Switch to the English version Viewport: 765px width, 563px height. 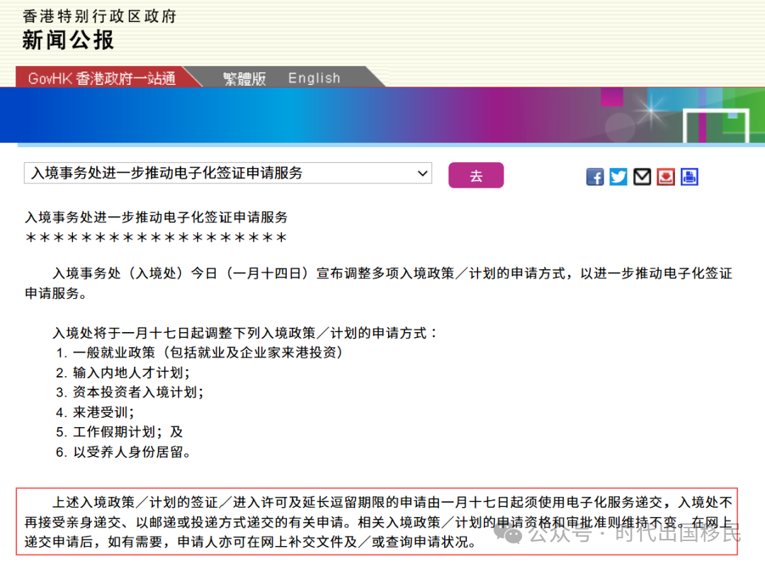(314, 78)
